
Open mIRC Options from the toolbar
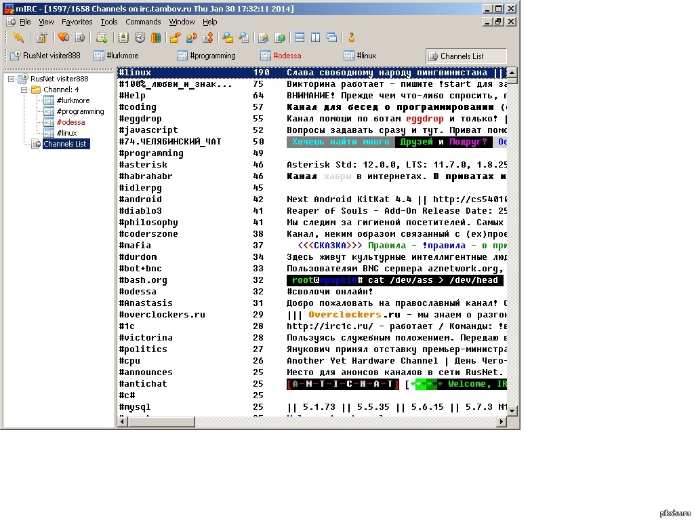tap(42, 37)
